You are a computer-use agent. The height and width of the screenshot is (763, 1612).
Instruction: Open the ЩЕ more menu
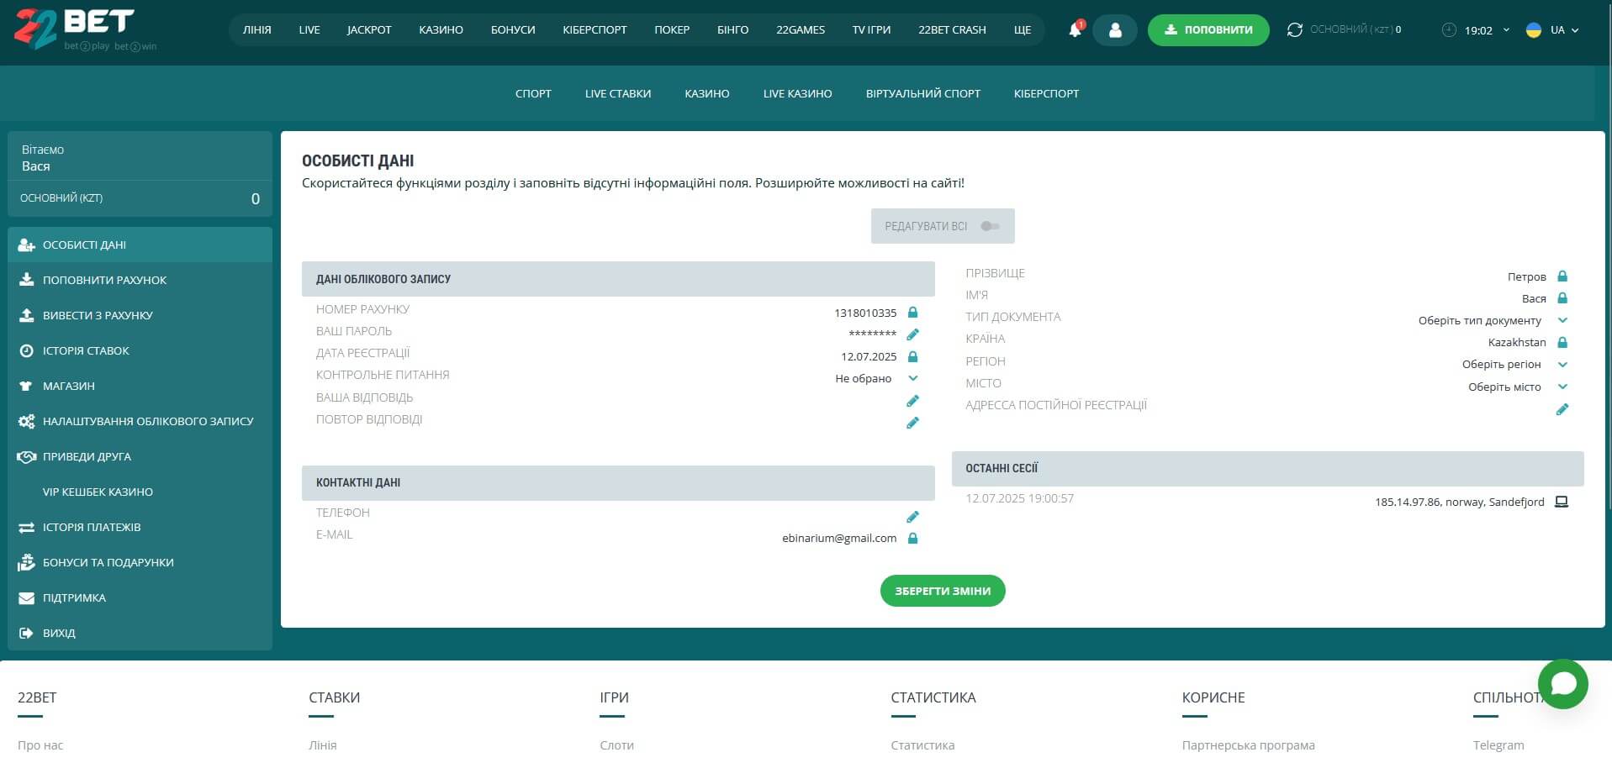point(1023,29)
